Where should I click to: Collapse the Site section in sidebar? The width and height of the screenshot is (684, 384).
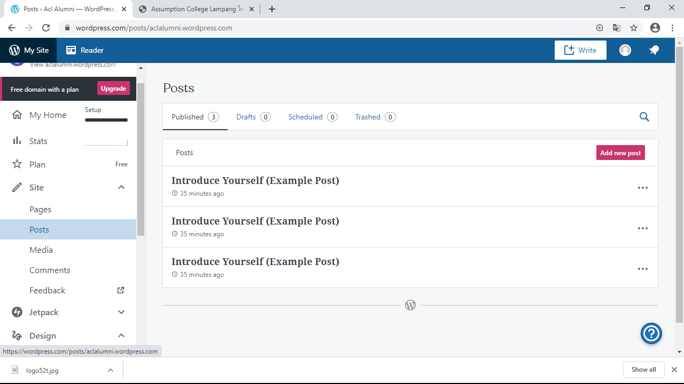pos(121,187)
